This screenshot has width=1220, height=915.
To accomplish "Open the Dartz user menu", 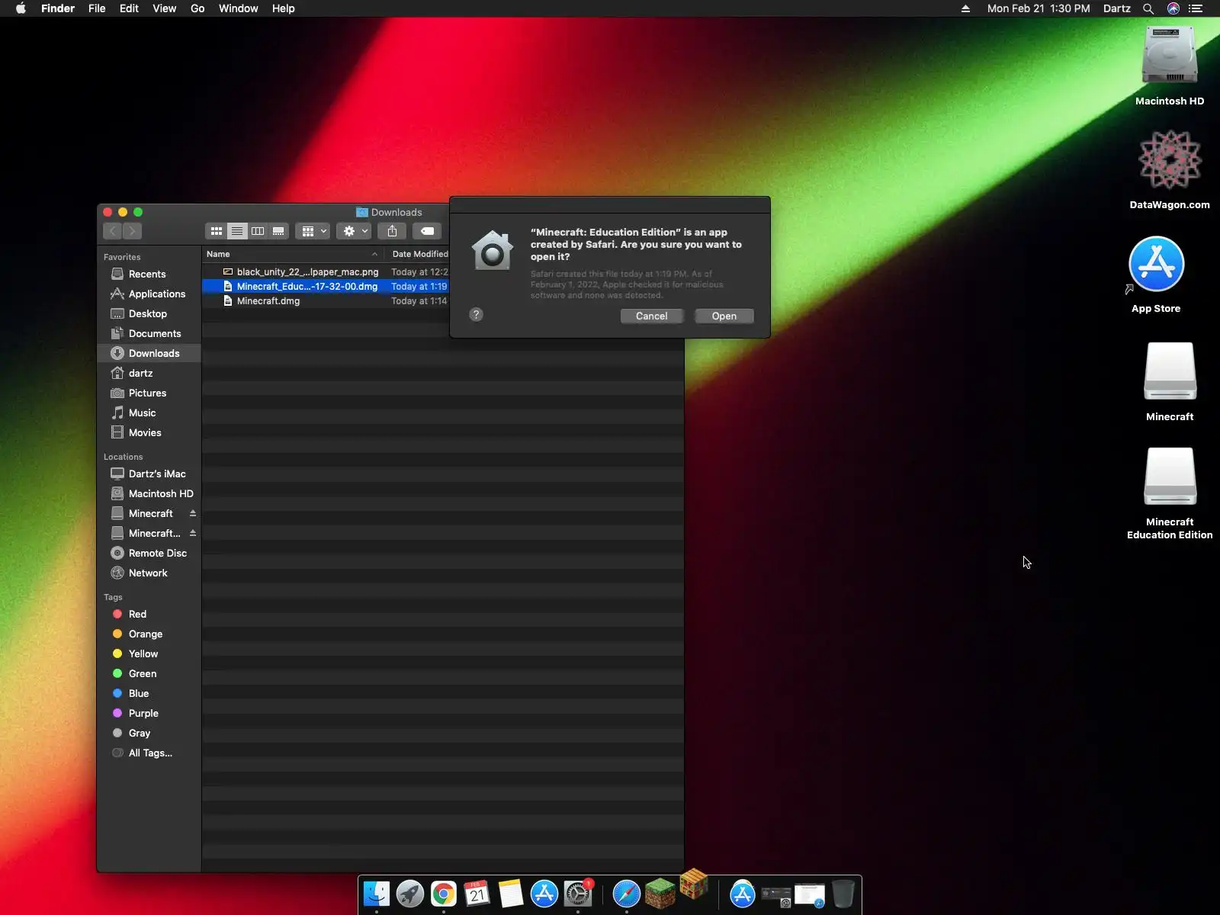I will tap(1117, 8).
